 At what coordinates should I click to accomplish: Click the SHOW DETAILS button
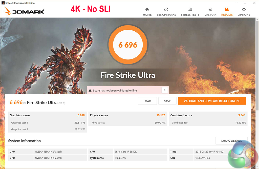click(231, 141)
